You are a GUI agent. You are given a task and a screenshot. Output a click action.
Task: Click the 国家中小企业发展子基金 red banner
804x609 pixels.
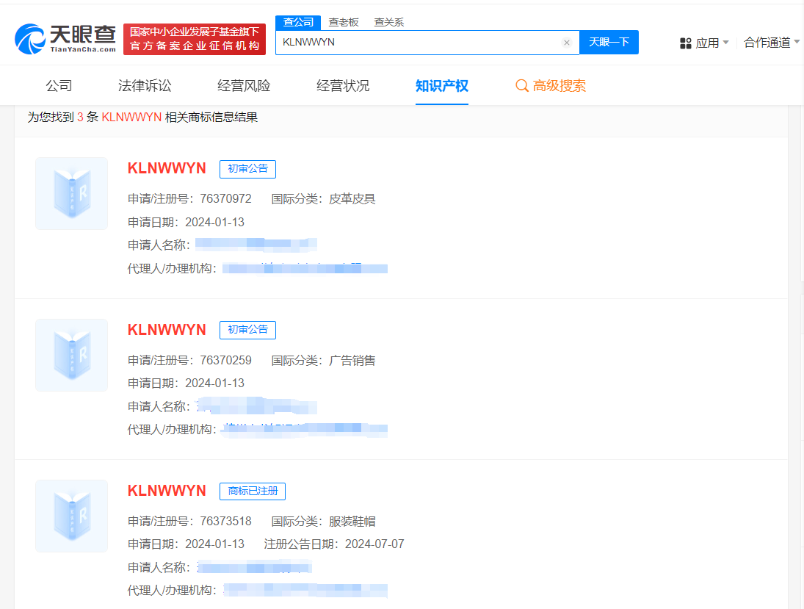[195, 35]
